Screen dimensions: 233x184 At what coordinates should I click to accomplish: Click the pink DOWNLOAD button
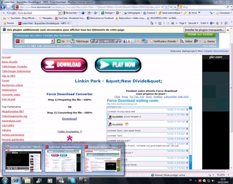click(x=64, y=65)
